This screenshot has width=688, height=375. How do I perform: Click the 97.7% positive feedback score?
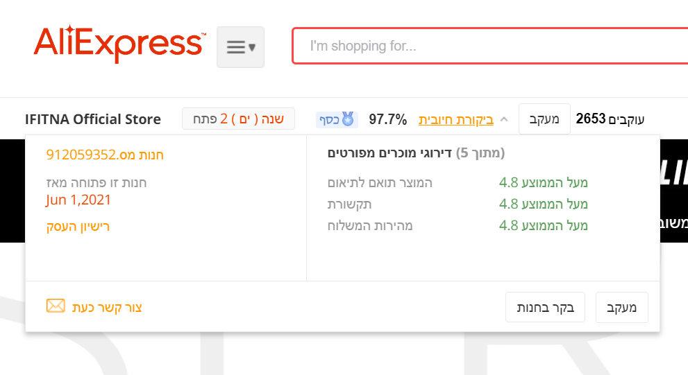coord(387,119)
